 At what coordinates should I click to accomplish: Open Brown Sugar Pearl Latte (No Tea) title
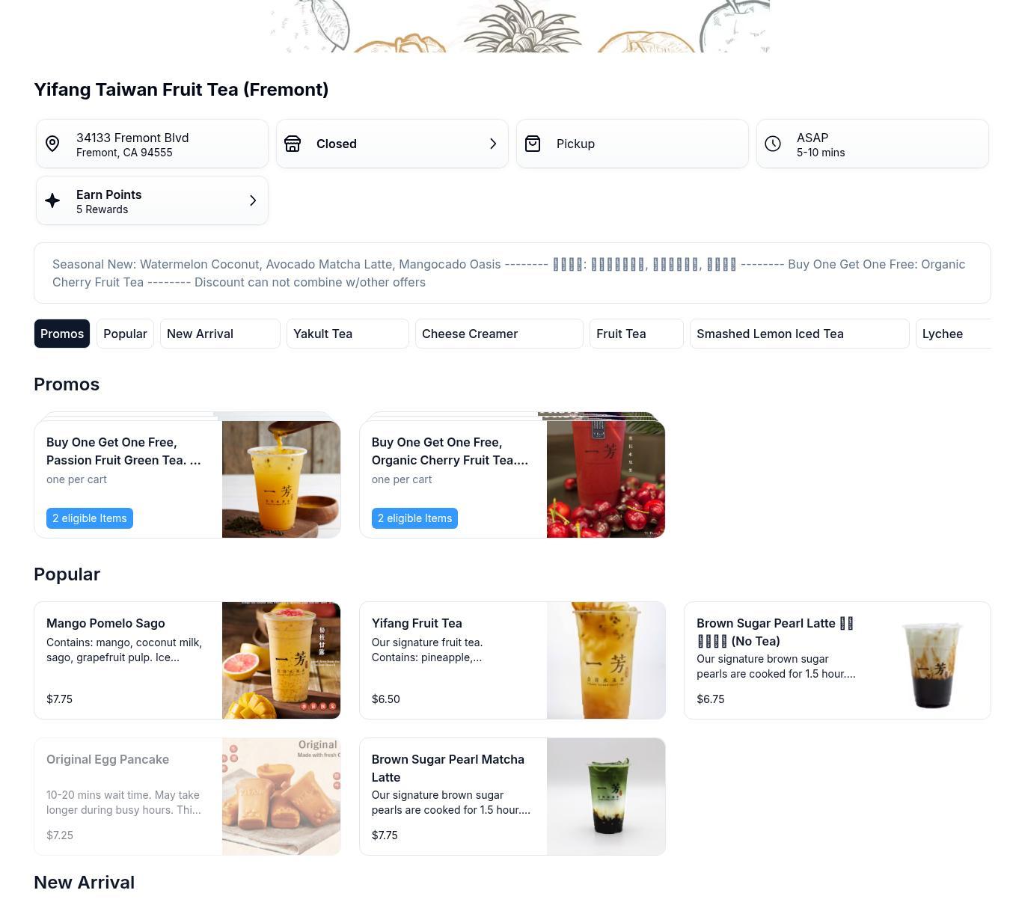pos(775,632)
